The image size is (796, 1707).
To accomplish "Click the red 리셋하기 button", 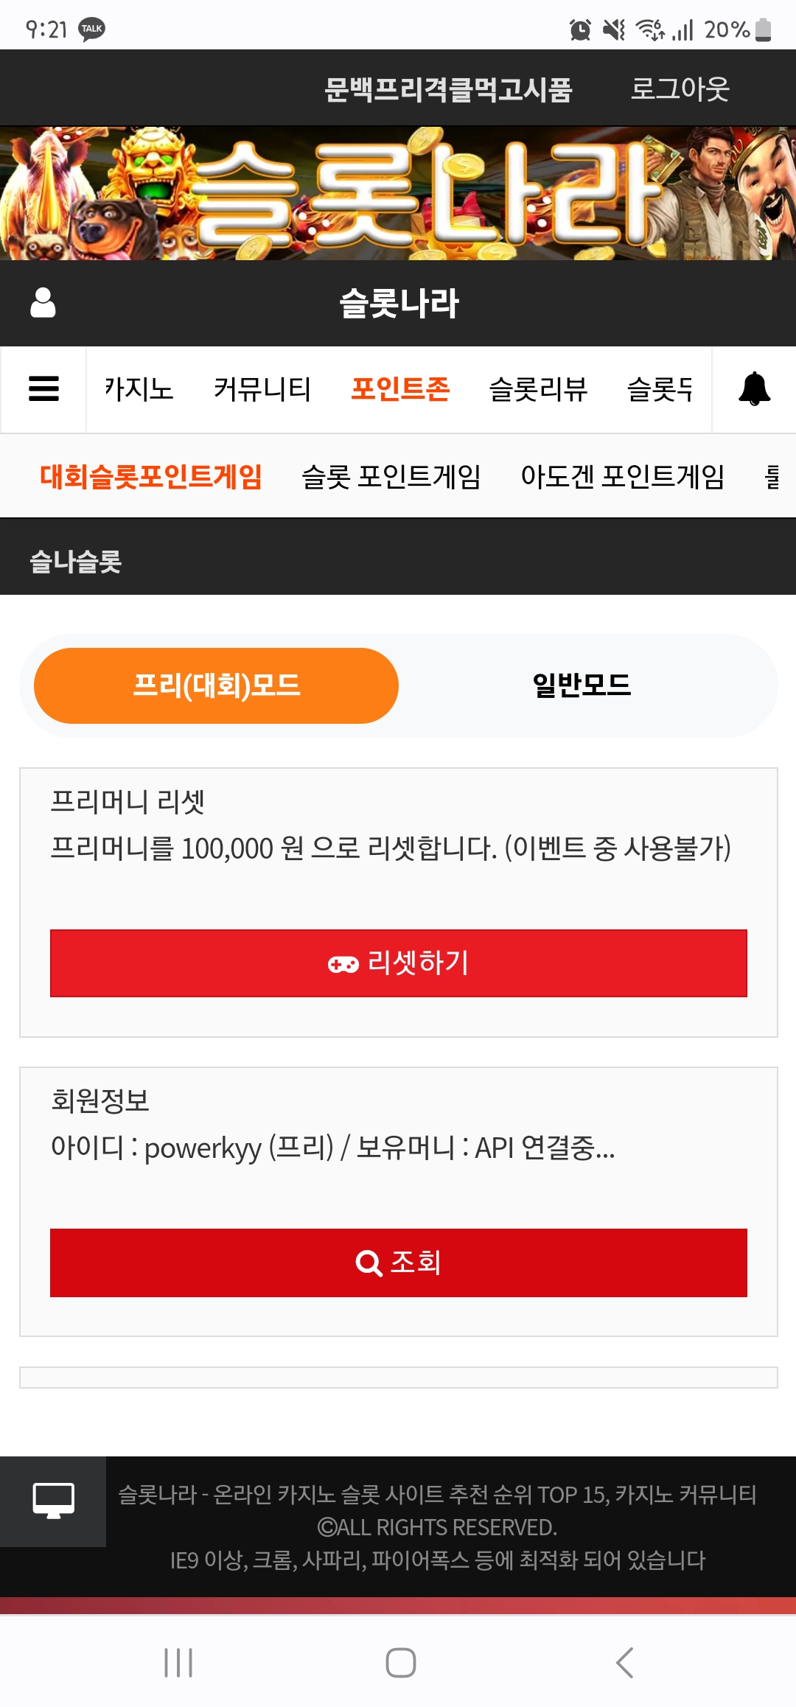I will (399, 963).
